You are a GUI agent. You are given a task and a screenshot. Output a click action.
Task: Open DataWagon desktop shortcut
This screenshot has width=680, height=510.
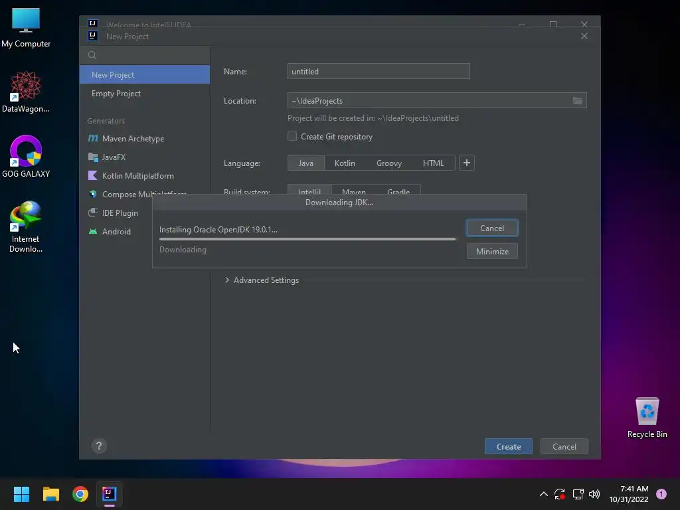pyautogui.click(x=26, y=92)
